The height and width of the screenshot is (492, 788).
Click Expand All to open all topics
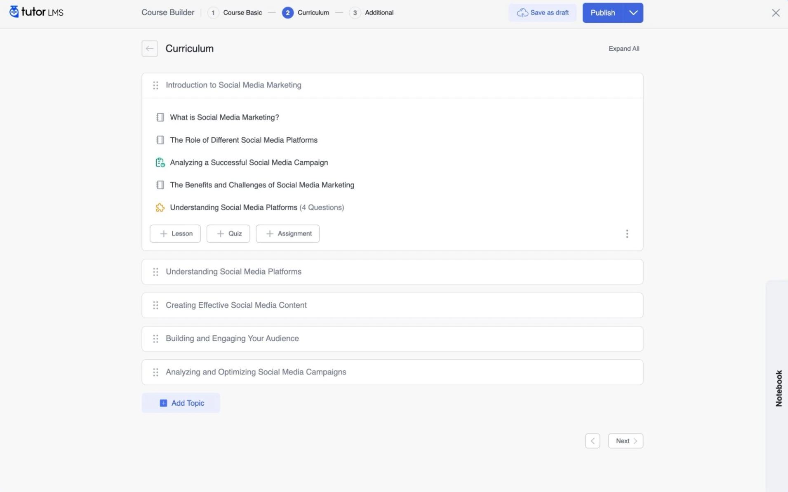(x=623, y=48)
